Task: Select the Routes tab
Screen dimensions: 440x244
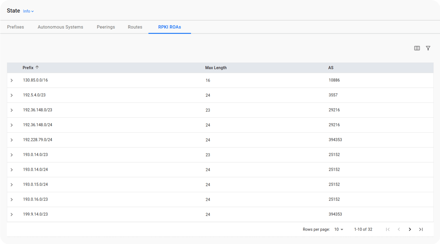Action: 135,27
